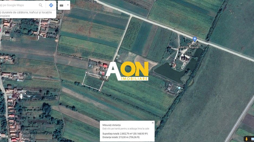Expand the input tools dropdown arrow
The height and width of the screenshot is (142, 254).
[68, 5]
